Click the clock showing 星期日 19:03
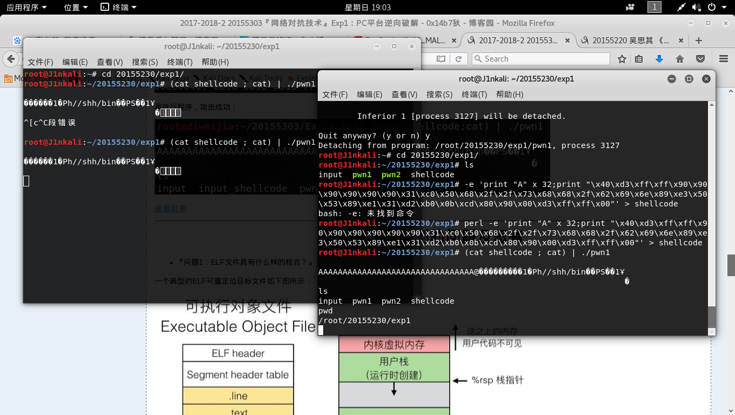Image resolution: width=735 pixels, height=415 pixels. [367, 7]
